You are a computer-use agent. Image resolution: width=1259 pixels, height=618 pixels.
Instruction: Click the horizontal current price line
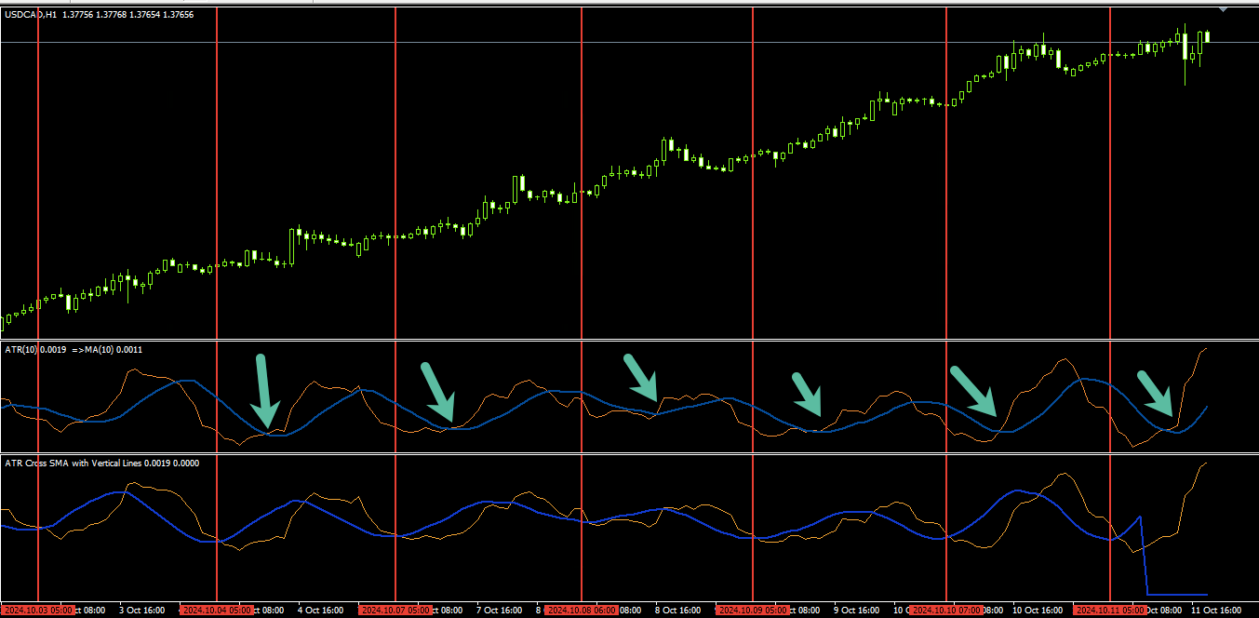(629, 43)
